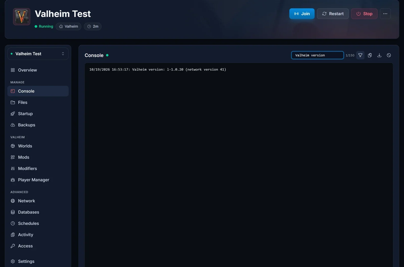Click the Valheim game logo thumbnail

tap(22, 17)
